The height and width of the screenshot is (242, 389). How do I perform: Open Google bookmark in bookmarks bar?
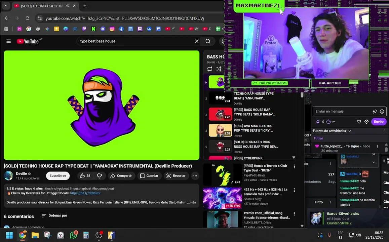pos(29,29)
